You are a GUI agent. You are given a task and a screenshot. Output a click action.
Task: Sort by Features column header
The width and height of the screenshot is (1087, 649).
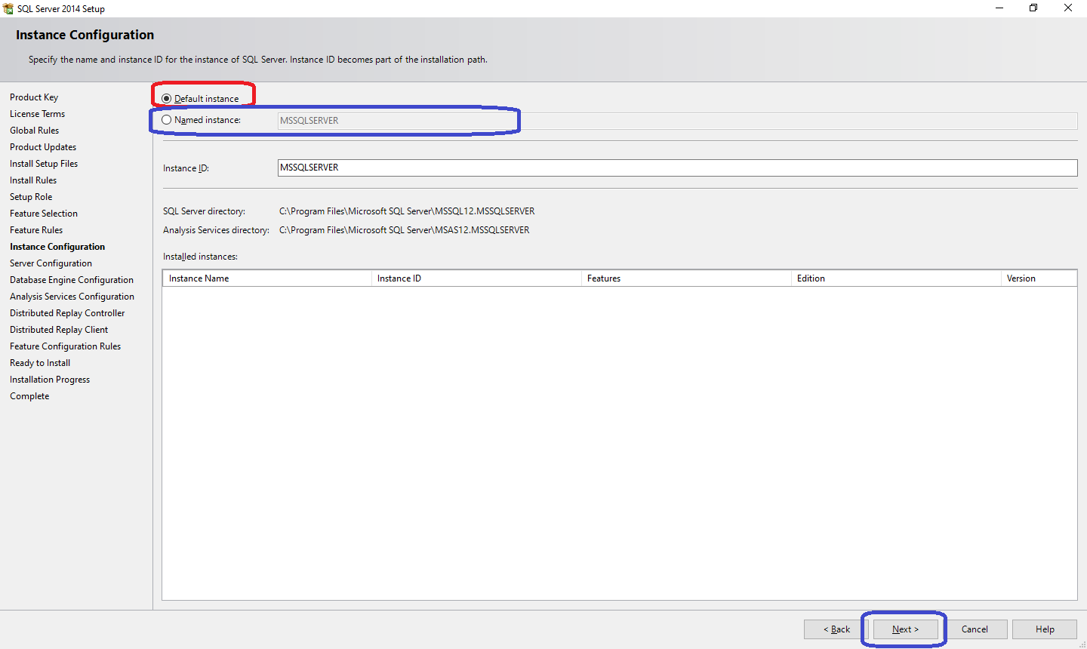click(x=687, y=278)
